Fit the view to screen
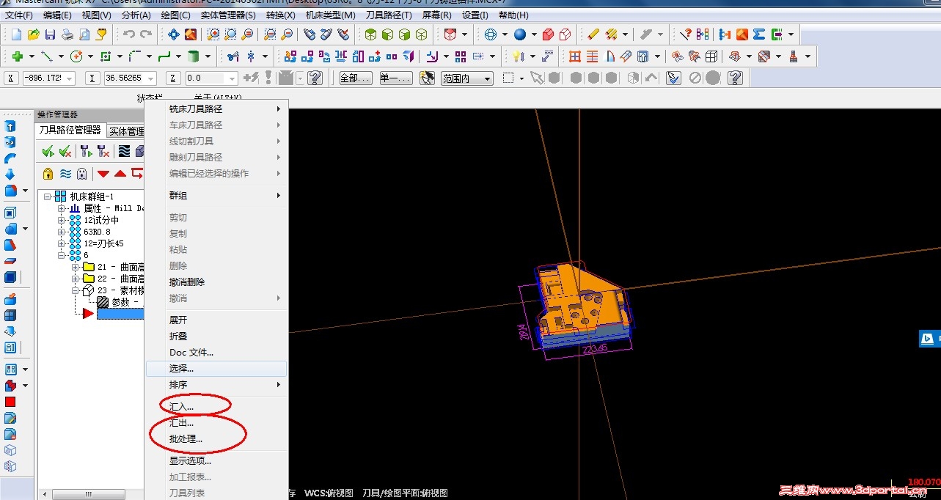This screenshot has width=941, height=500. point(174,34)
